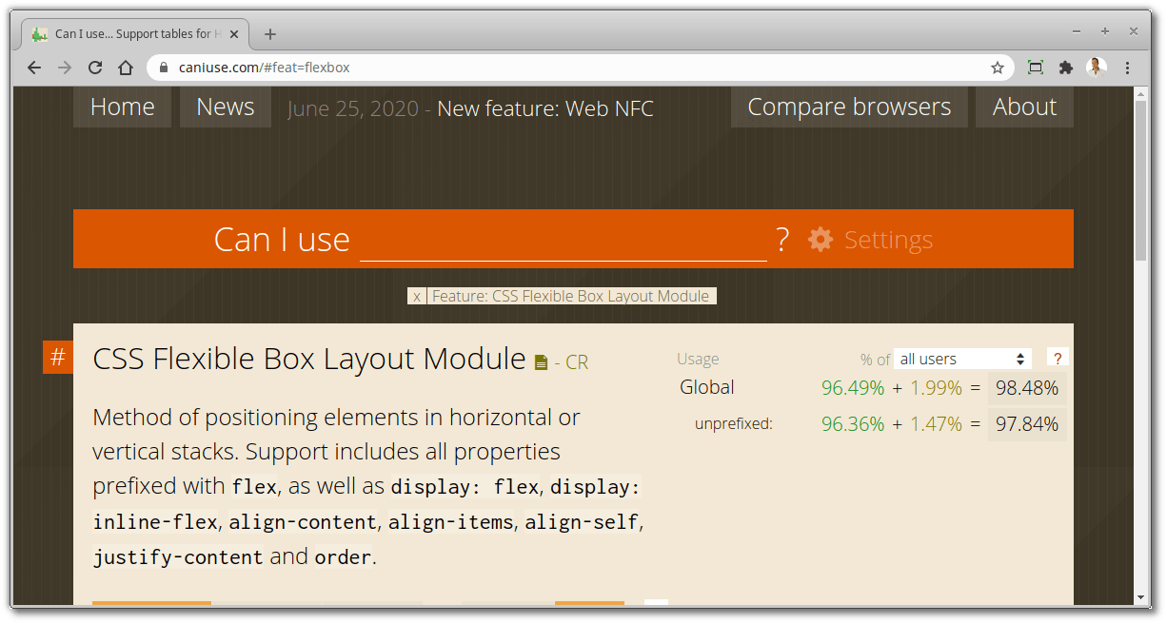1167x624 pixels.
Task: Click the page vertical scrollbar thumb
Action: pyautogui.click(x=1141, y=181)
